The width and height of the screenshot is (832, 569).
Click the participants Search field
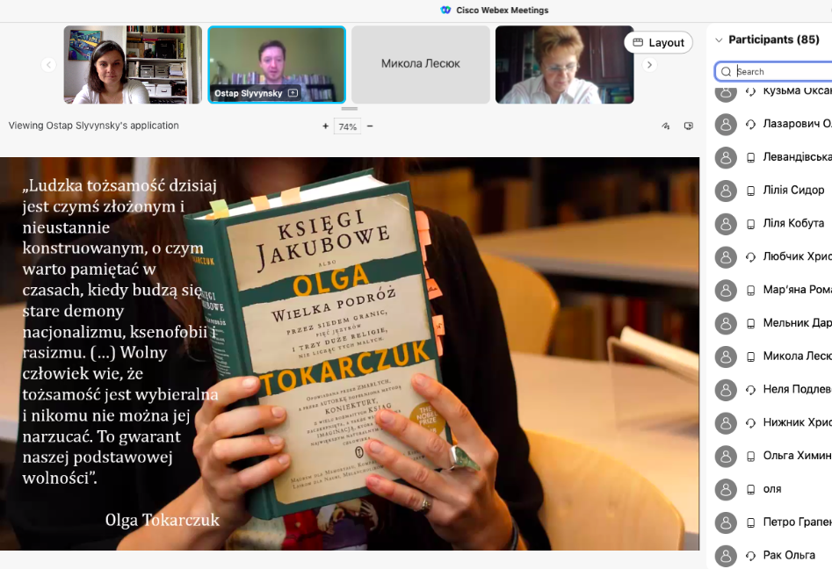click(x=782, y=71)
